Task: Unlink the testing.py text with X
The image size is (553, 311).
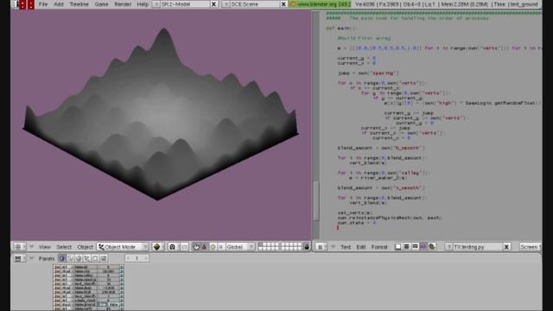Action: point(506,247)
